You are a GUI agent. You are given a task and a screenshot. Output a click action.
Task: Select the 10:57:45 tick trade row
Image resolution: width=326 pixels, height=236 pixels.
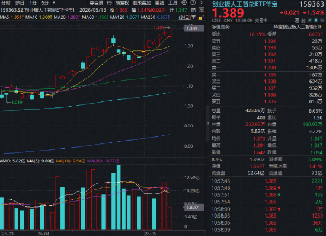point(267,181)
